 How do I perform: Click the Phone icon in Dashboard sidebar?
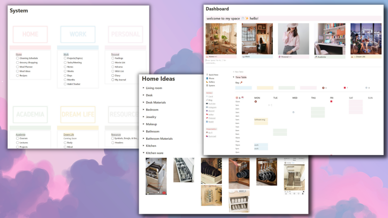click(207, 78)
